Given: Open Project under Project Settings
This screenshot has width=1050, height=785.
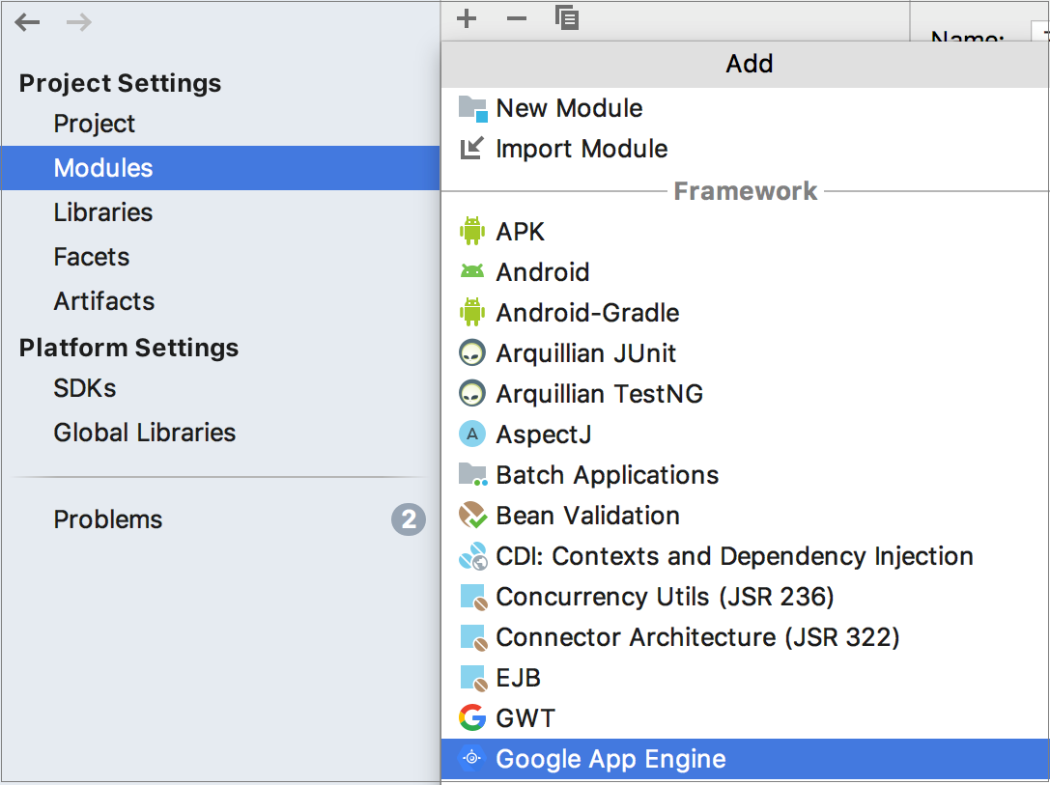Looking at the screenshot, I should point(95,124).
